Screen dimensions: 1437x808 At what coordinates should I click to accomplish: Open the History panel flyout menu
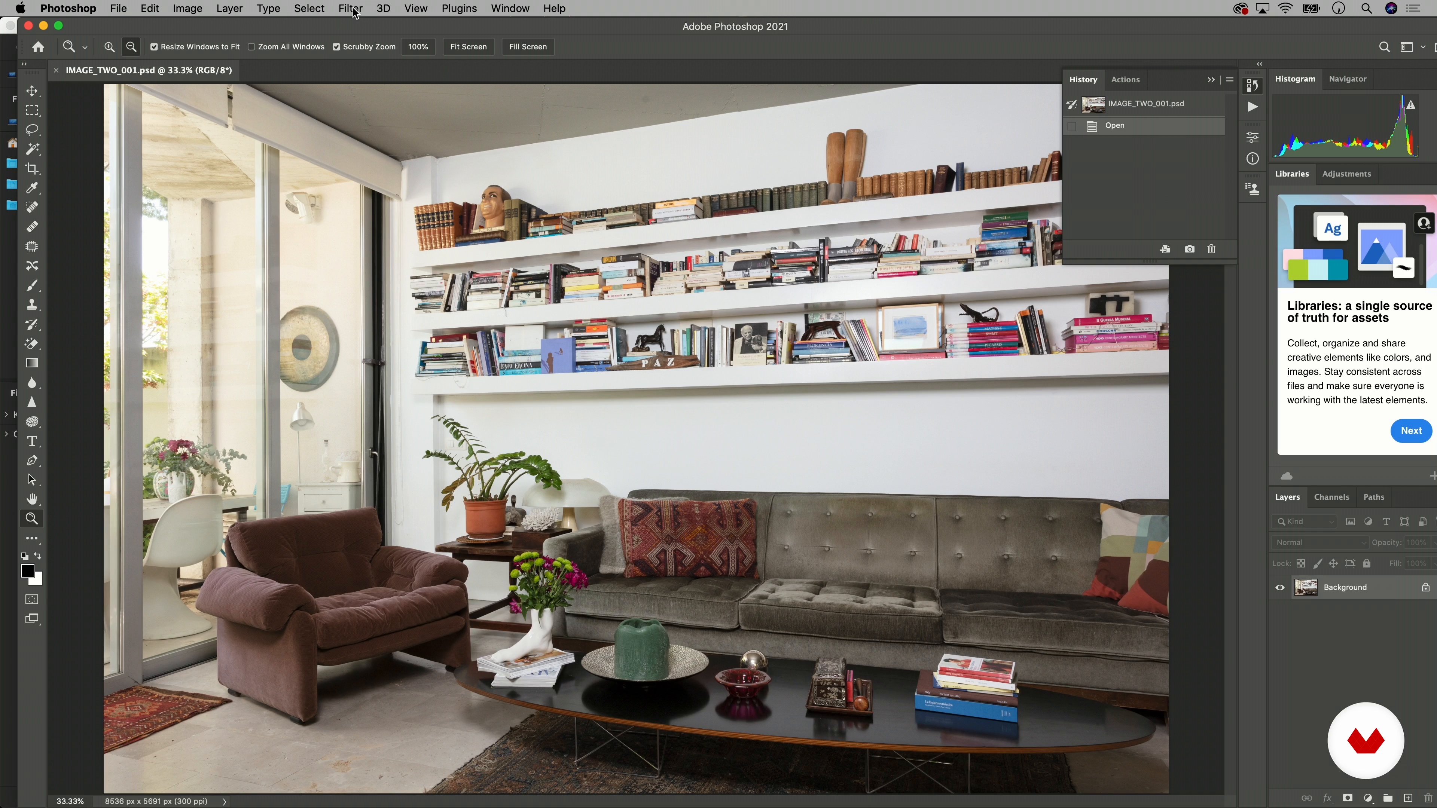[x=1229, y=80]
